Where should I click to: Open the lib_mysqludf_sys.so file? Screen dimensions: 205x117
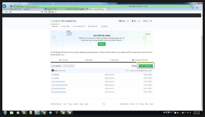(60, 88)
